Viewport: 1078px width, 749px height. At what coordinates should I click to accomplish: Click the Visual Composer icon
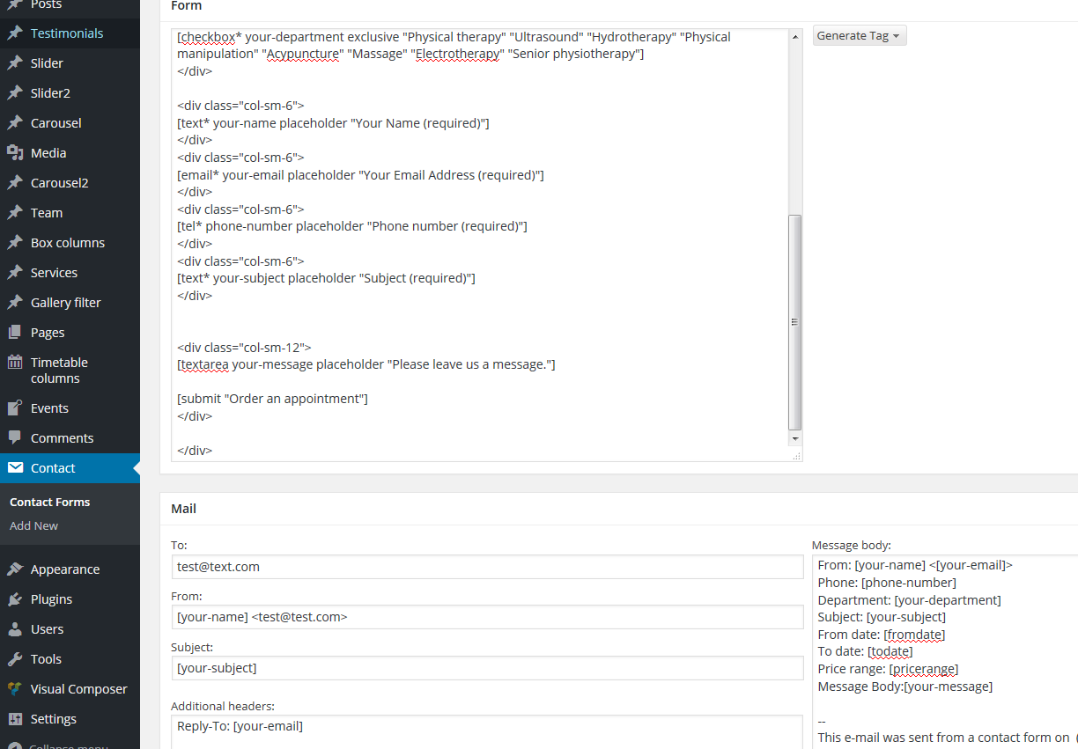pos(15,689)
